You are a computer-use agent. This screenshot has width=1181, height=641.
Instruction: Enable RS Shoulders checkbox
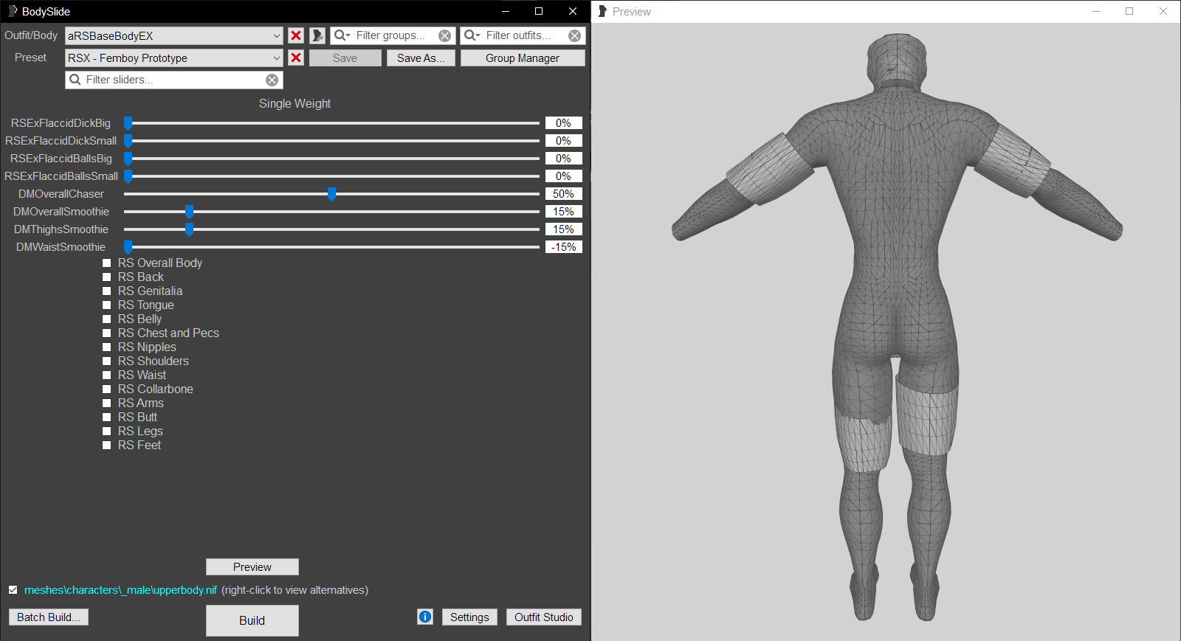106,361
